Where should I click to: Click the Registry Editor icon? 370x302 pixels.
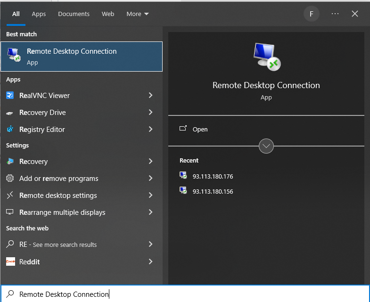pyautogui.click(x=10, y=129)
